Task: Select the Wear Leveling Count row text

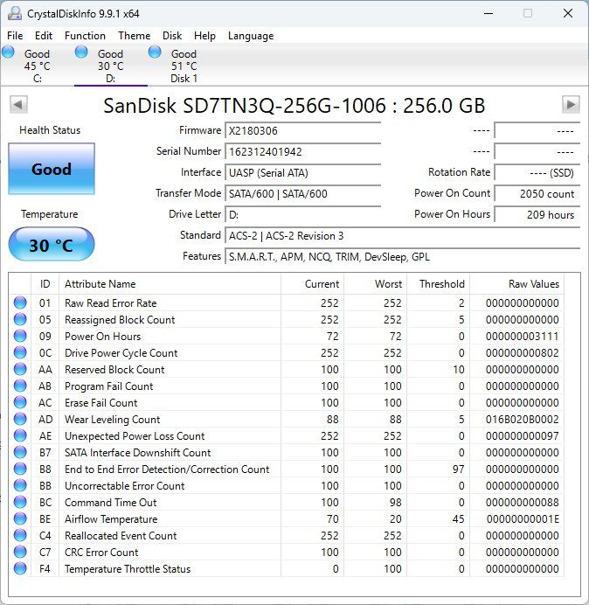Action: pyautogui.click(x=112, y=420)
